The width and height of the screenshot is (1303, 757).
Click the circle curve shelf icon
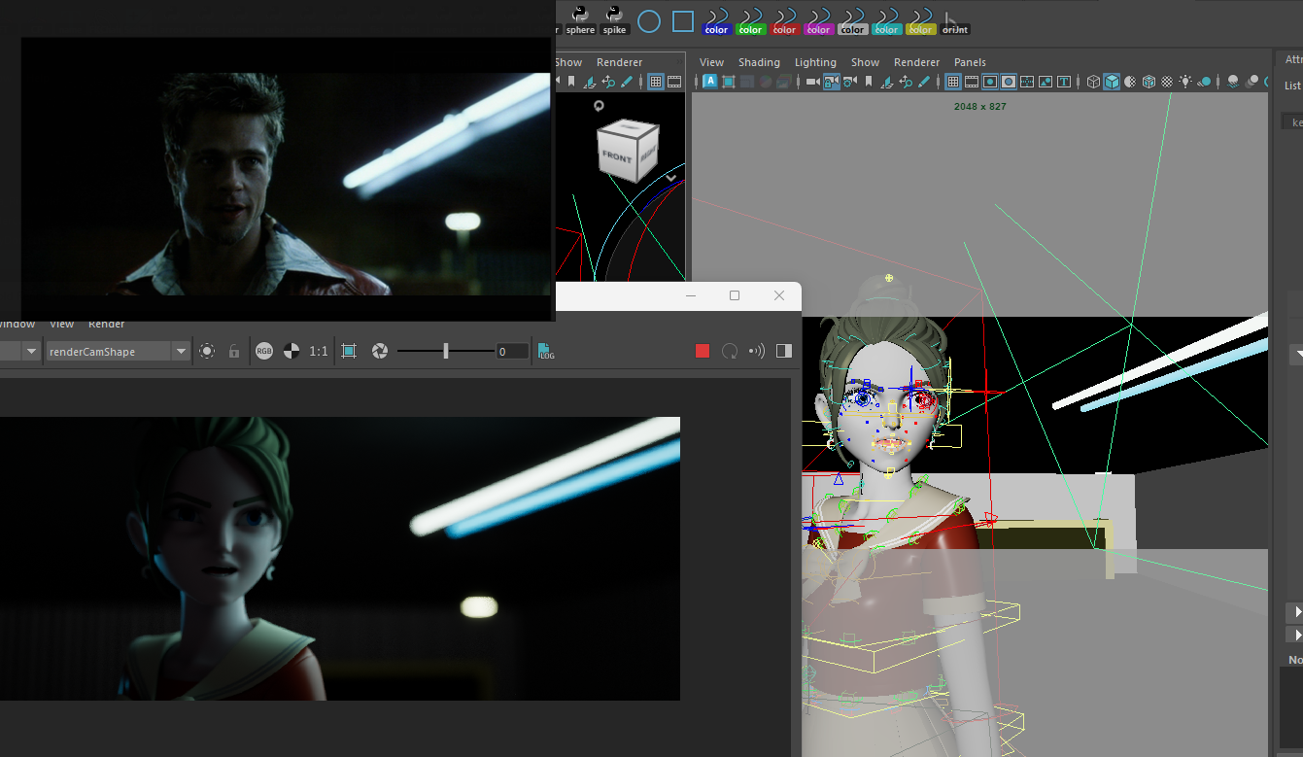point(649,20)
